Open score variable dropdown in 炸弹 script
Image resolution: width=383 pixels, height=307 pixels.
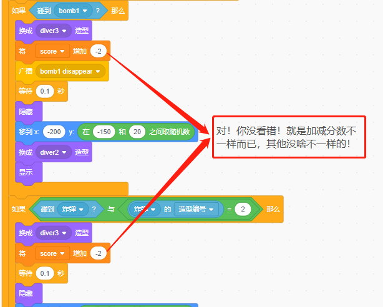coord(52,253)
